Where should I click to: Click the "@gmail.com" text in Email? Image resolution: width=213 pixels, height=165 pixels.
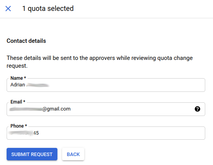click(57, 109)
